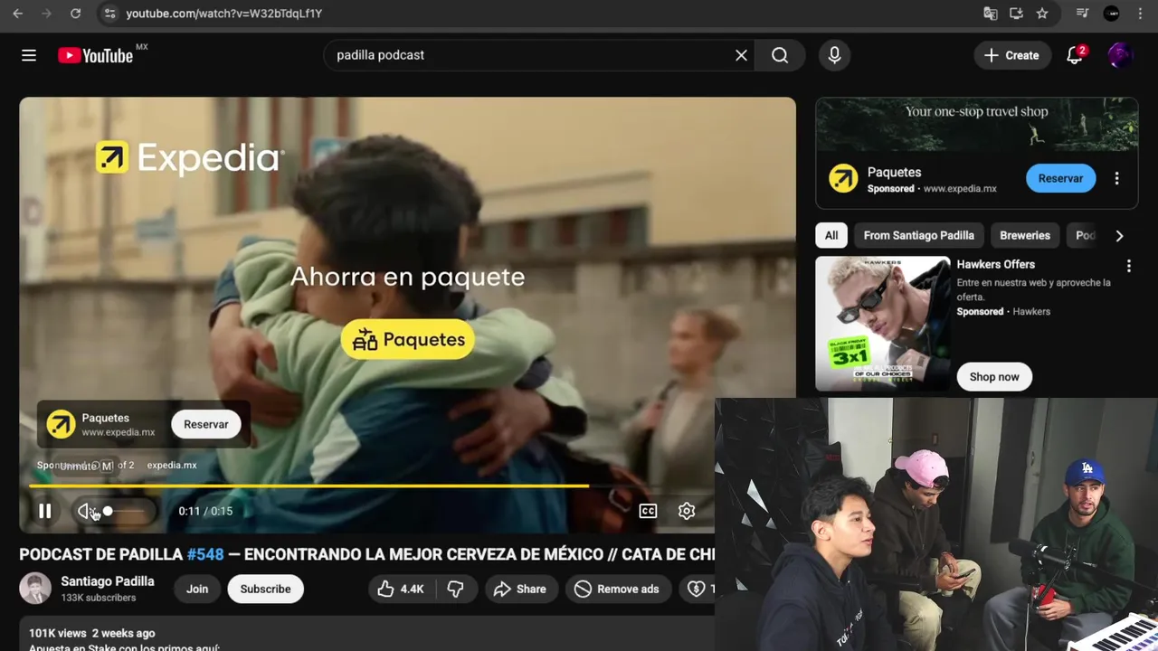Bookmark this tab star icon
This screenshot has height=651, width=1158.
[x=1042, y=14]
